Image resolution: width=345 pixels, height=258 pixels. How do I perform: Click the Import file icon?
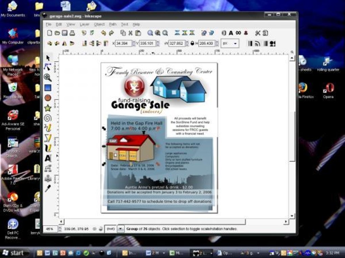[84, 33]
